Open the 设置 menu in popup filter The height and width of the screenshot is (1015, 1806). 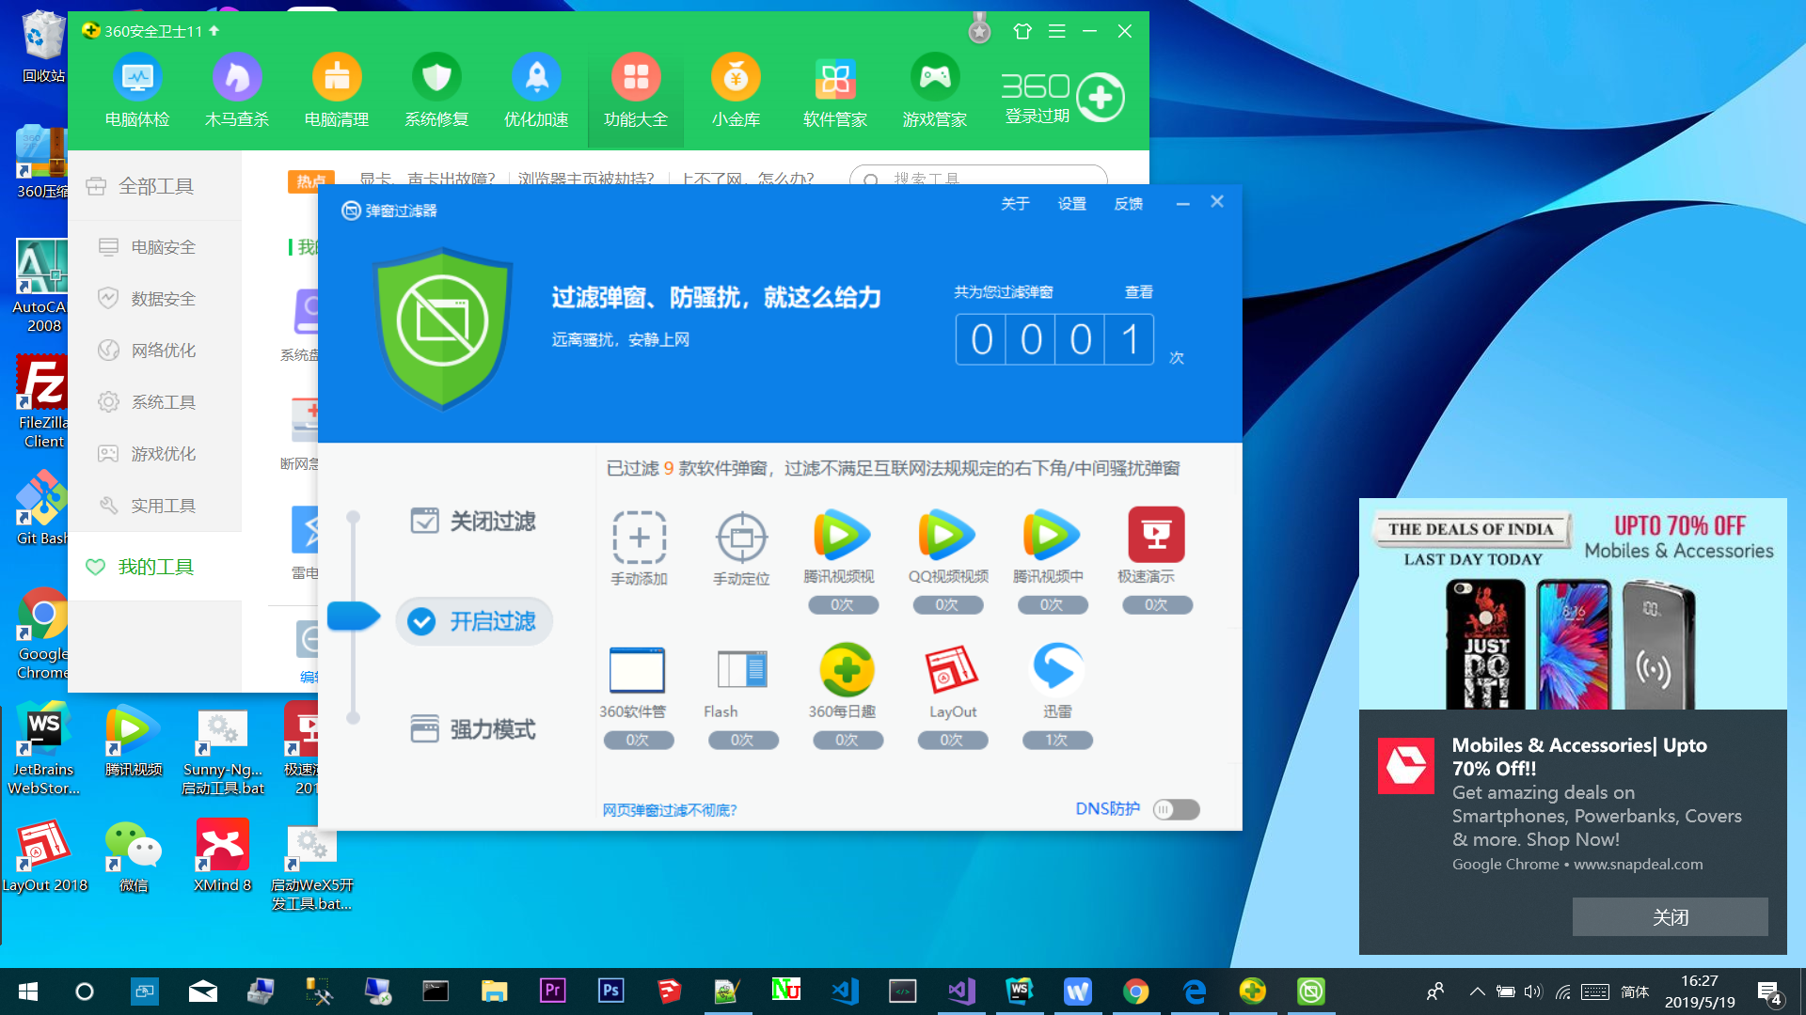pyautogui.click(x=1071, y=203)
